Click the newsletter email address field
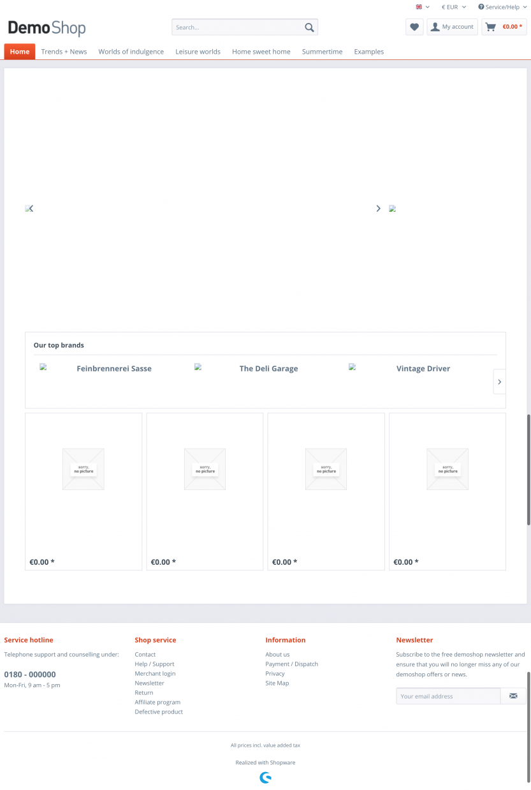Screen dimensions: 531x790 pyautogui.click(x=448, y=696)
